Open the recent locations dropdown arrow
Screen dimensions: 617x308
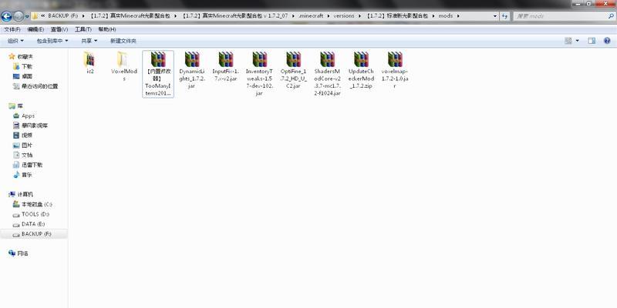[27, 16]
